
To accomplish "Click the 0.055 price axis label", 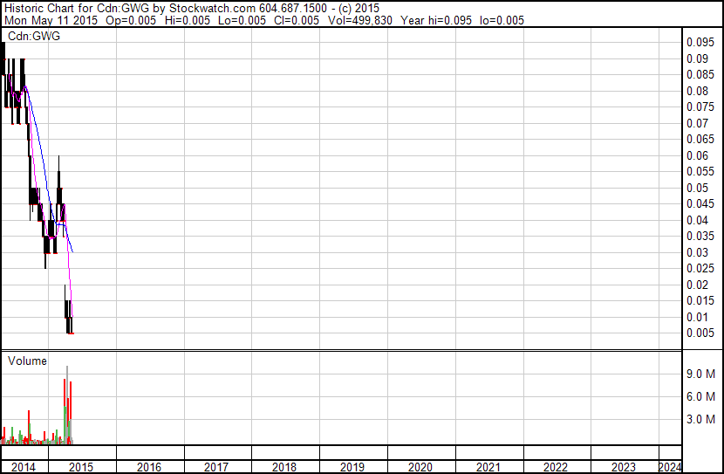I will 700,171.
